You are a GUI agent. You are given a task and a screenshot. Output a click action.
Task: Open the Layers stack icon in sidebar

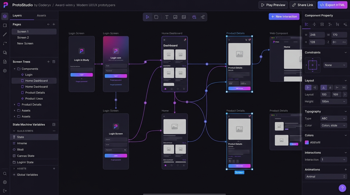click(x=5, y=17)
